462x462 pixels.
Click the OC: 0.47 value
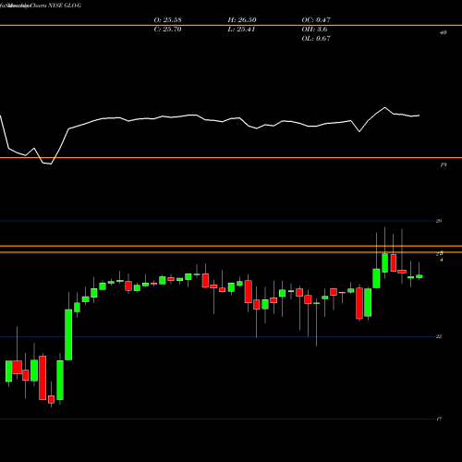316,20
